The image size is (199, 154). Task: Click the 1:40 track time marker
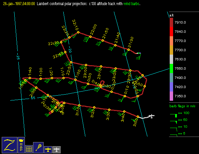pyautogui.click(x=30, y=78)
